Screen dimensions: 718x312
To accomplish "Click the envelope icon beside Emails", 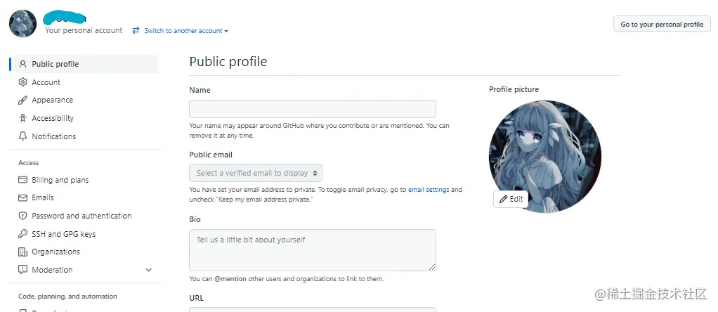I will click(23, 198).
